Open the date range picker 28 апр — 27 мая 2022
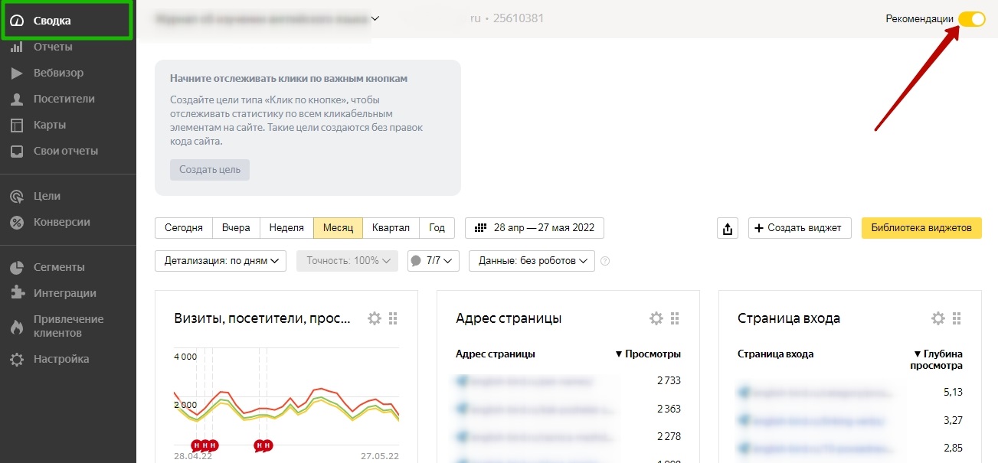998x463 pixels. pos(535,228)
